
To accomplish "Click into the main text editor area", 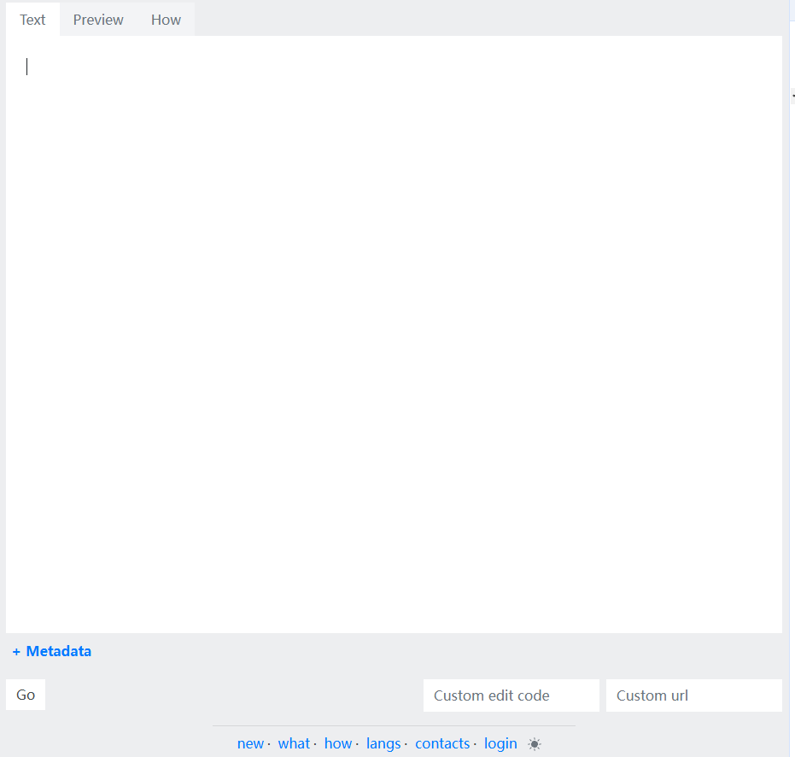I will click(394, 334).
